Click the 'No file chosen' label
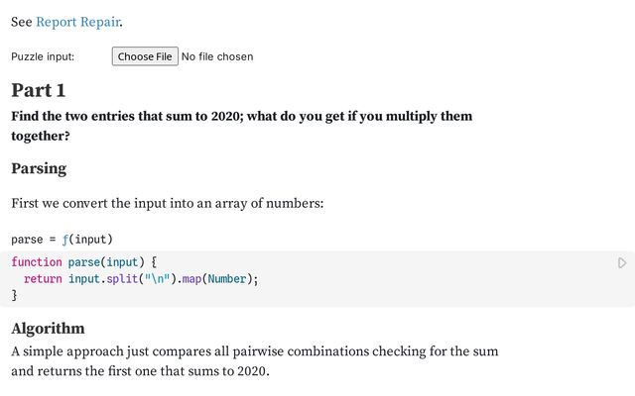Viewport: 635px width, 396px height. 217,56
